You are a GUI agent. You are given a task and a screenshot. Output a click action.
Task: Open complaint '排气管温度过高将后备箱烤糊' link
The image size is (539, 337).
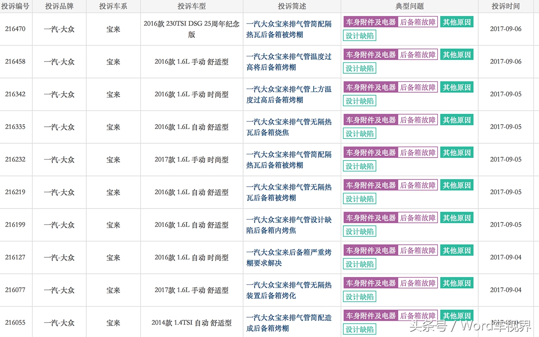289,62
